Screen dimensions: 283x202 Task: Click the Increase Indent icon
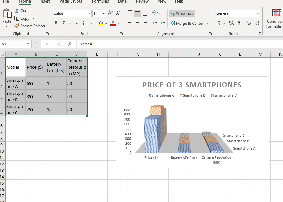(x=162, y=23)
